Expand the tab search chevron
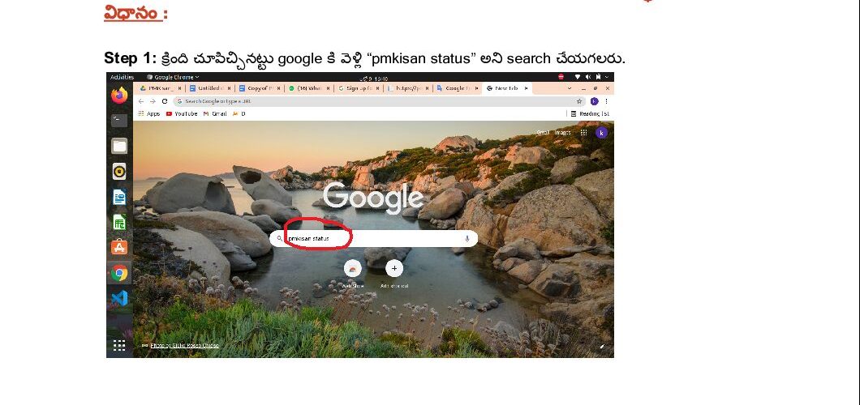This screenshot has height=405, width=860. click(570, 88)
